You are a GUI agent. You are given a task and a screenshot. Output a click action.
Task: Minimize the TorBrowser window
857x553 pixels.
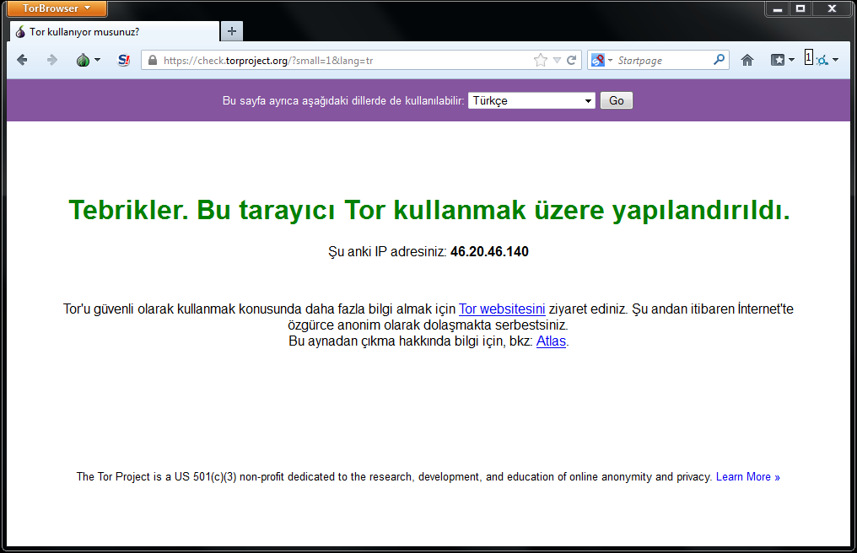point(778,8)
